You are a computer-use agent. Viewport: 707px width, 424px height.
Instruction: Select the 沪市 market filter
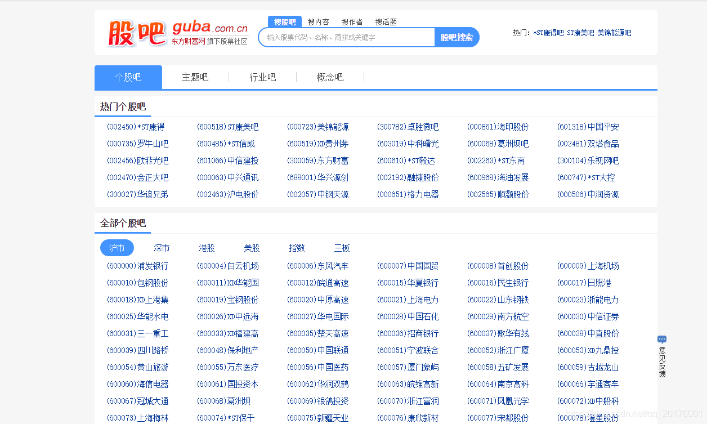pos(117,248)
